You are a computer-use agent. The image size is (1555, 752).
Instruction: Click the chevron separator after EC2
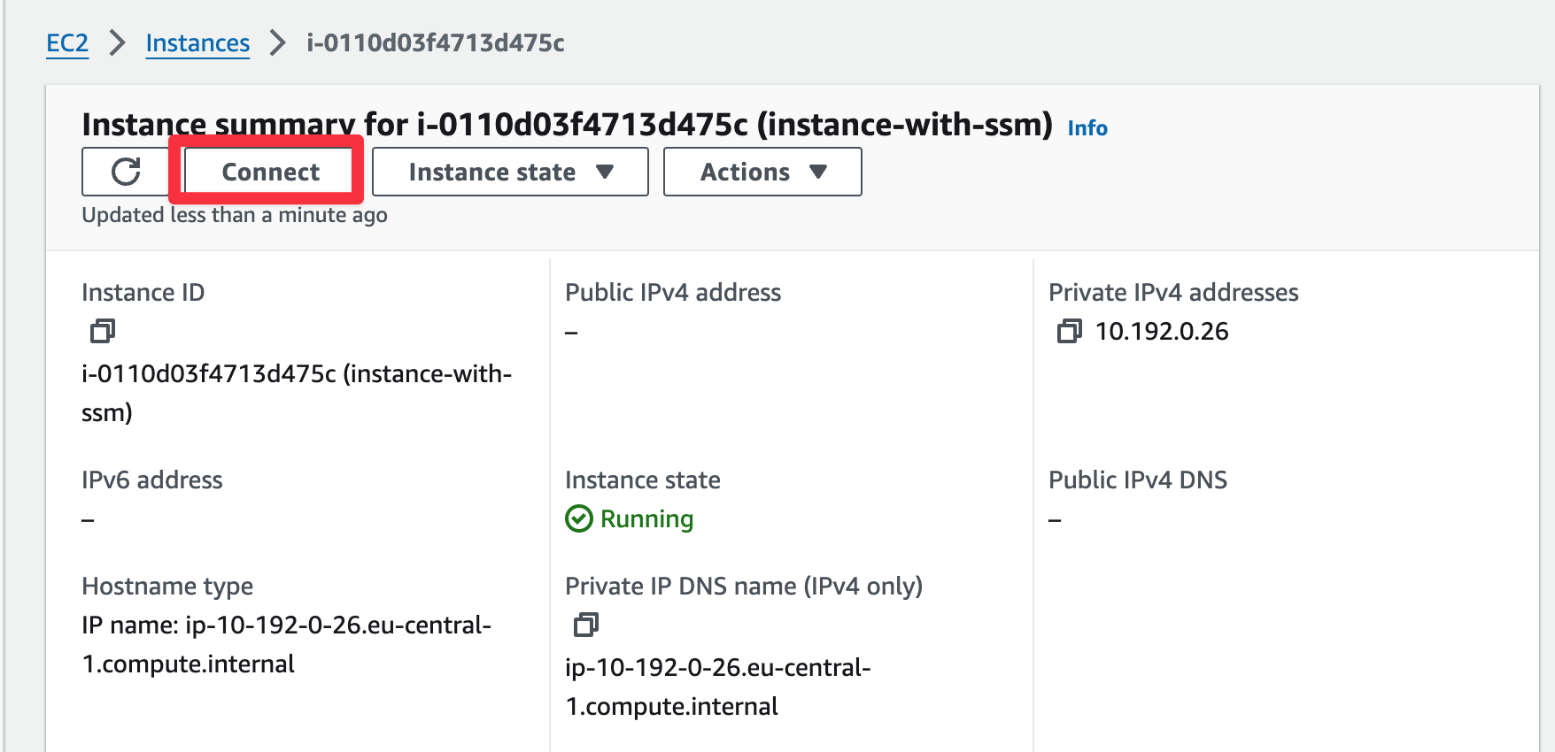(117, 42)
